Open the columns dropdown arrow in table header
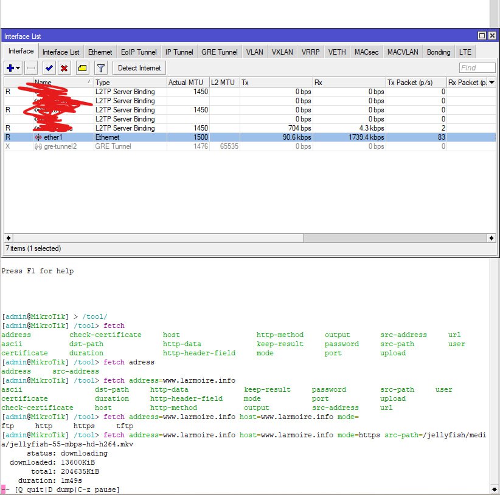This screenshot has height=495, width=500. coord(491,83)
